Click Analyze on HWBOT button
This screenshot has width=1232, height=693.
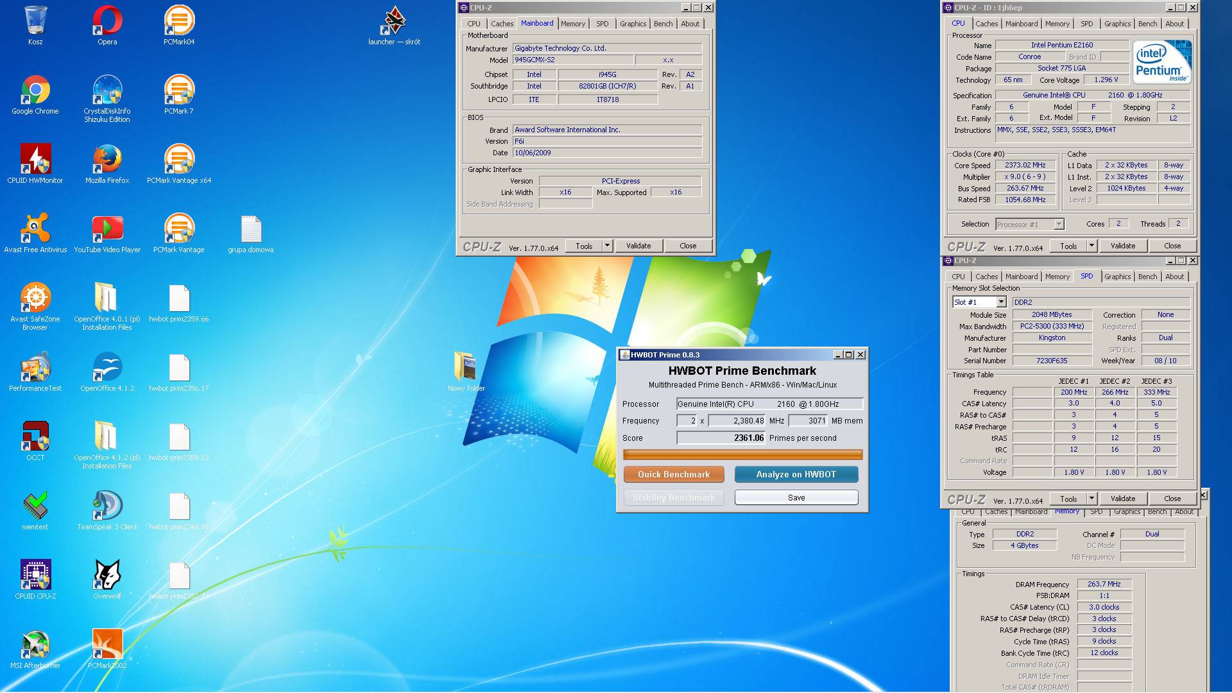[796, 474]
